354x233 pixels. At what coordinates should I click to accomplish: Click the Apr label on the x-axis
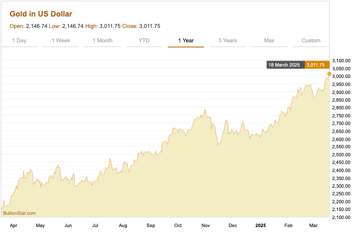[14, 225]
